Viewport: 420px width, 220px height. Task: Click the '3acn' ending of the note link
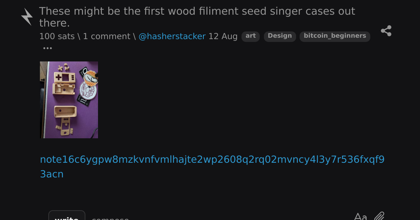(52, 174)
